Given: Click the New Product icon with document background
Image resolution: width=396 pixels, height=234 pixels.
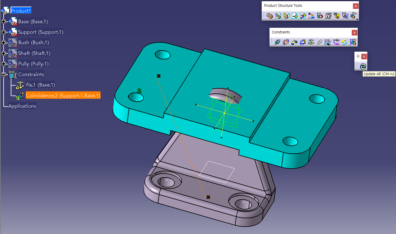Looking at the screenshot, I should click(x=278, y=16).
